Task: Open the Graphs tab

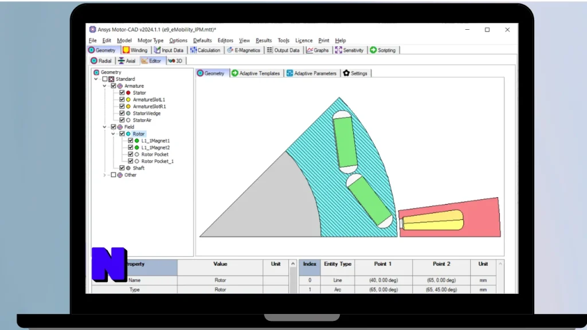Action: click(318, 50)
